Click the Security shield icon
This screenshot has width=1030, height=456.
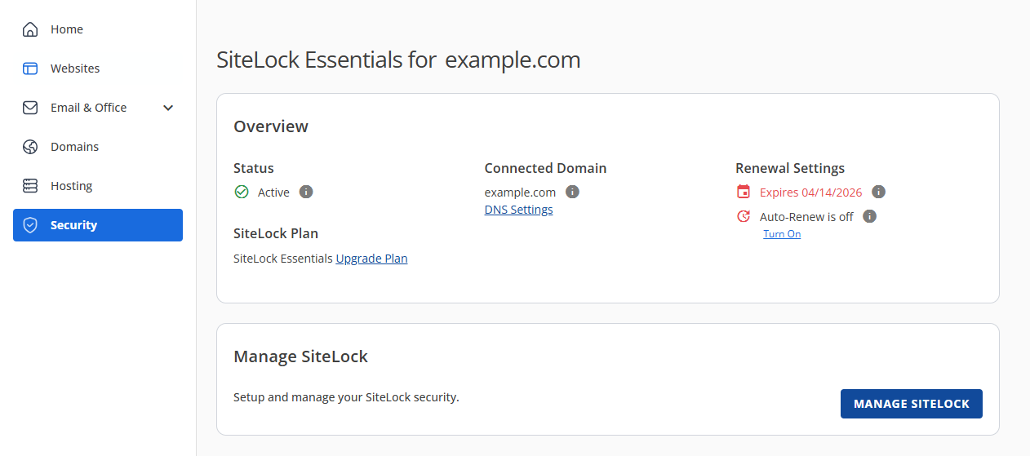pos(30,225)
